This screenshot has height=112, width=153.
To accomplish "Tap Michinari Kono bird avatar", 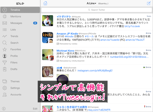I will click(48, 54).
